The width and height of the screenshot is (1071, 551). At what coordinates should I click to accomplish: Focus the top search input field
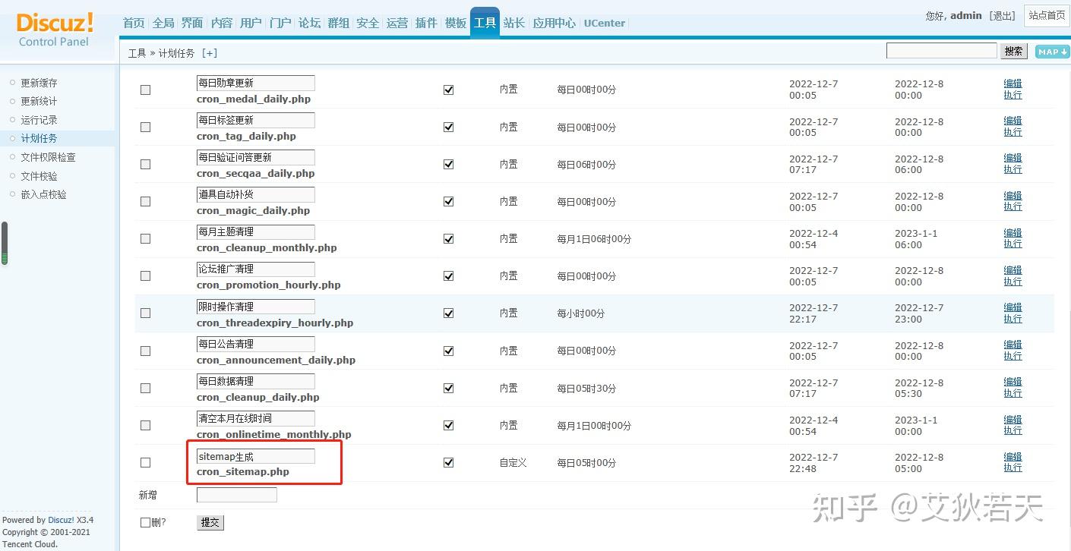click(941, 51)
